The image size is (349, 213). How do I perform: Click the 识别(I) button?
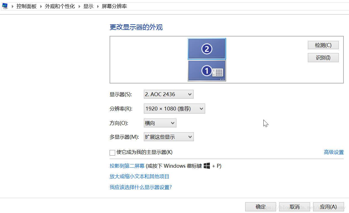click(323, 58)
